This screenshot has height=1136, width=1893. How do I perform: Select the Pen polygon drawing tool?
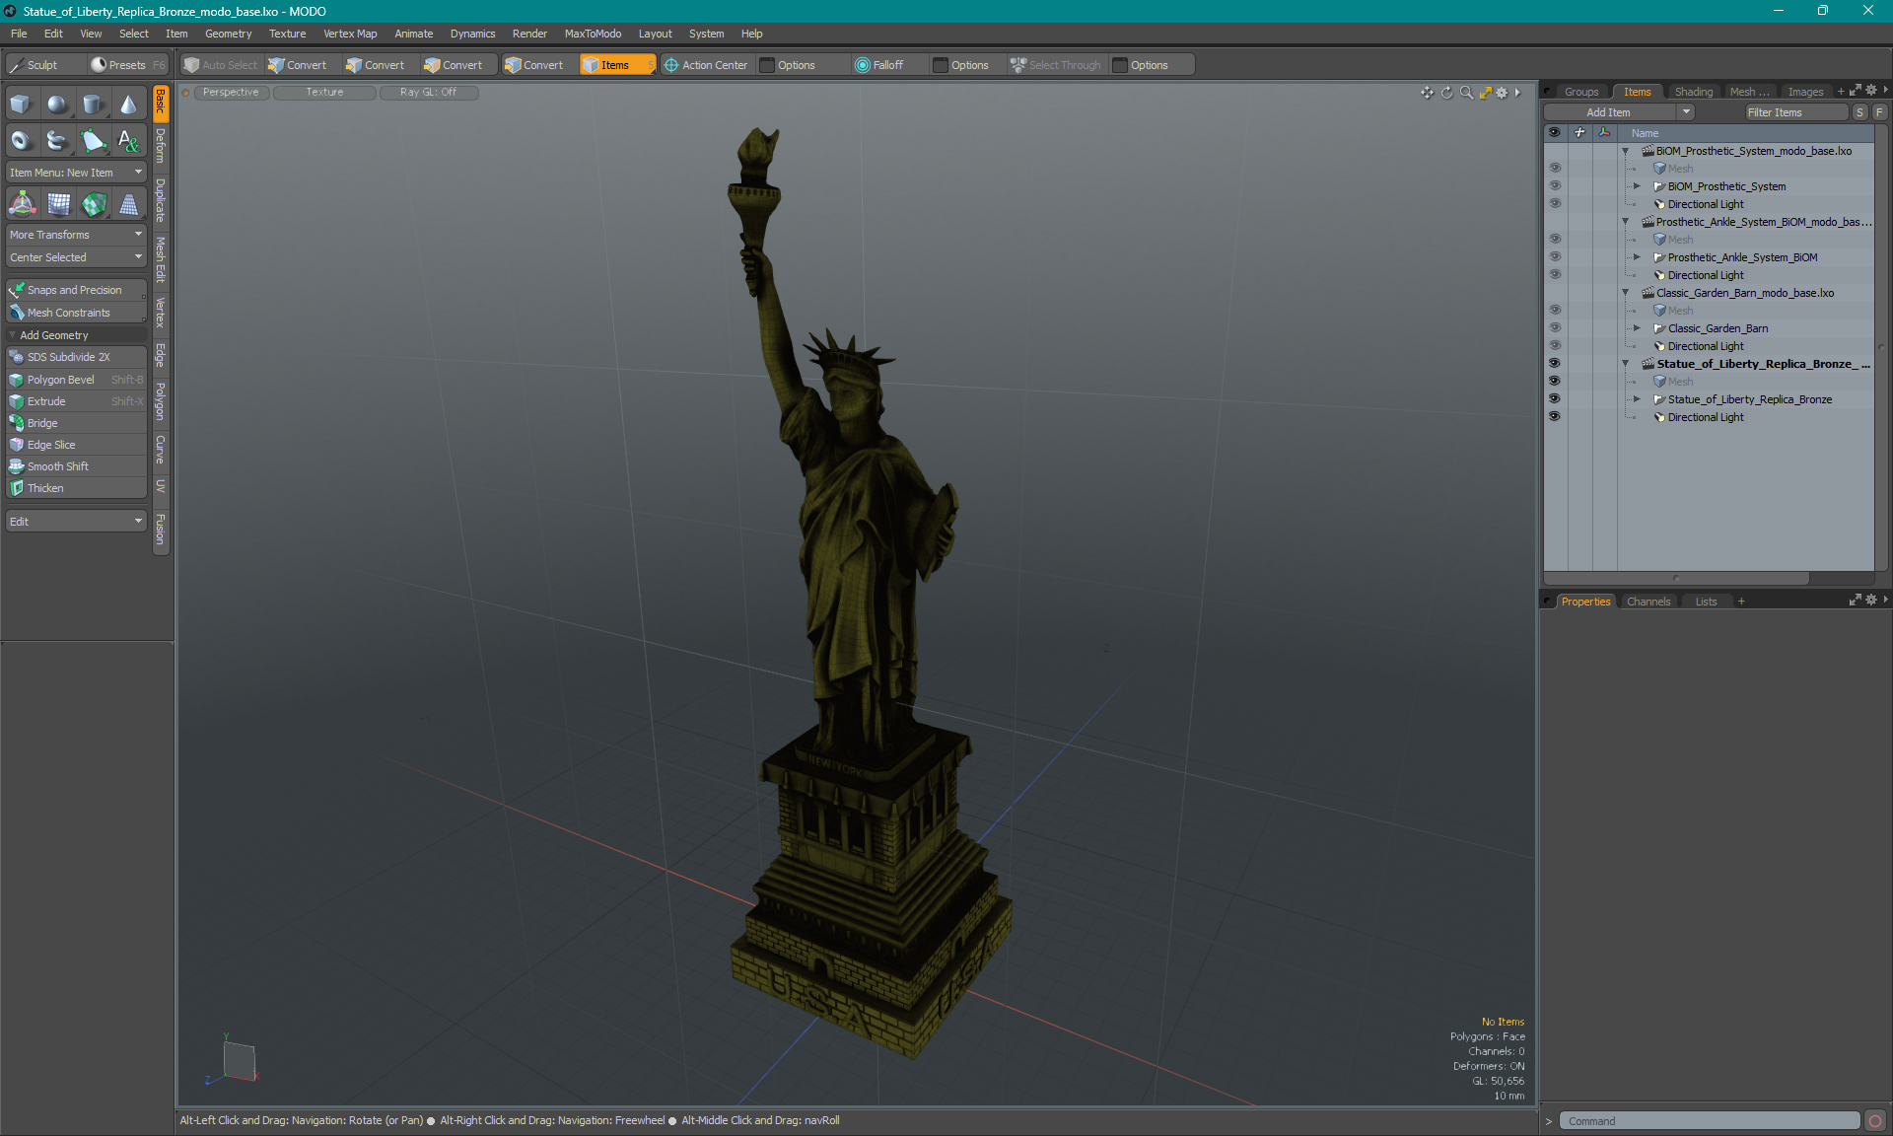point(93,141)
